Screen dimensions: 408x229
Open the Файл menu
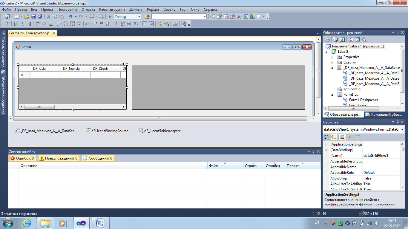(6, 10)
